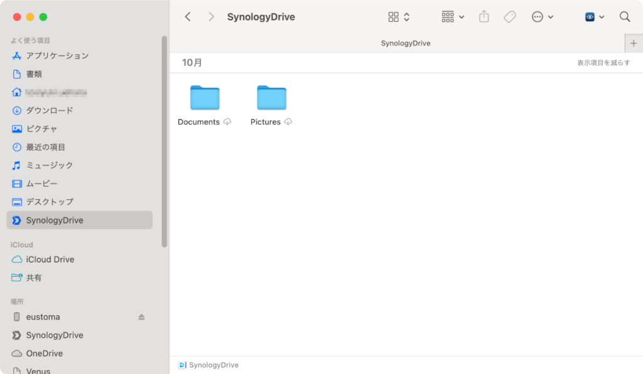Open iCloud Drive in the sidebar
This screenshot has width=643, height=374.
pyautogui.click(x=80, y=259)
